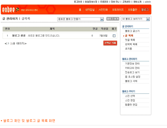
Task: Open 휴지통 in sidebar
Action: click(x=128, y=49)
